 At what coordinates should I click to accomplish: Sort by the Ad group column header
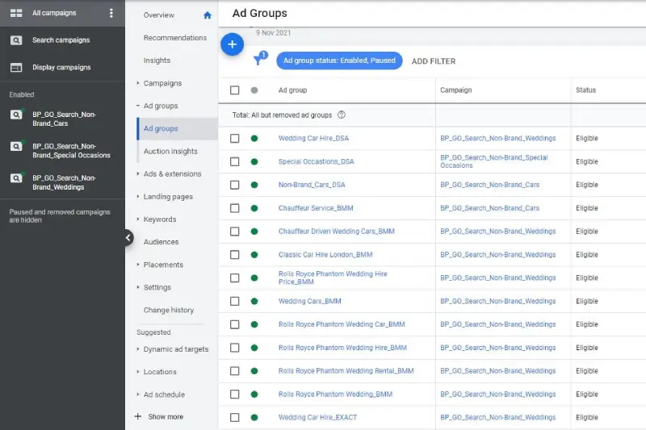[x=292, y=90]
